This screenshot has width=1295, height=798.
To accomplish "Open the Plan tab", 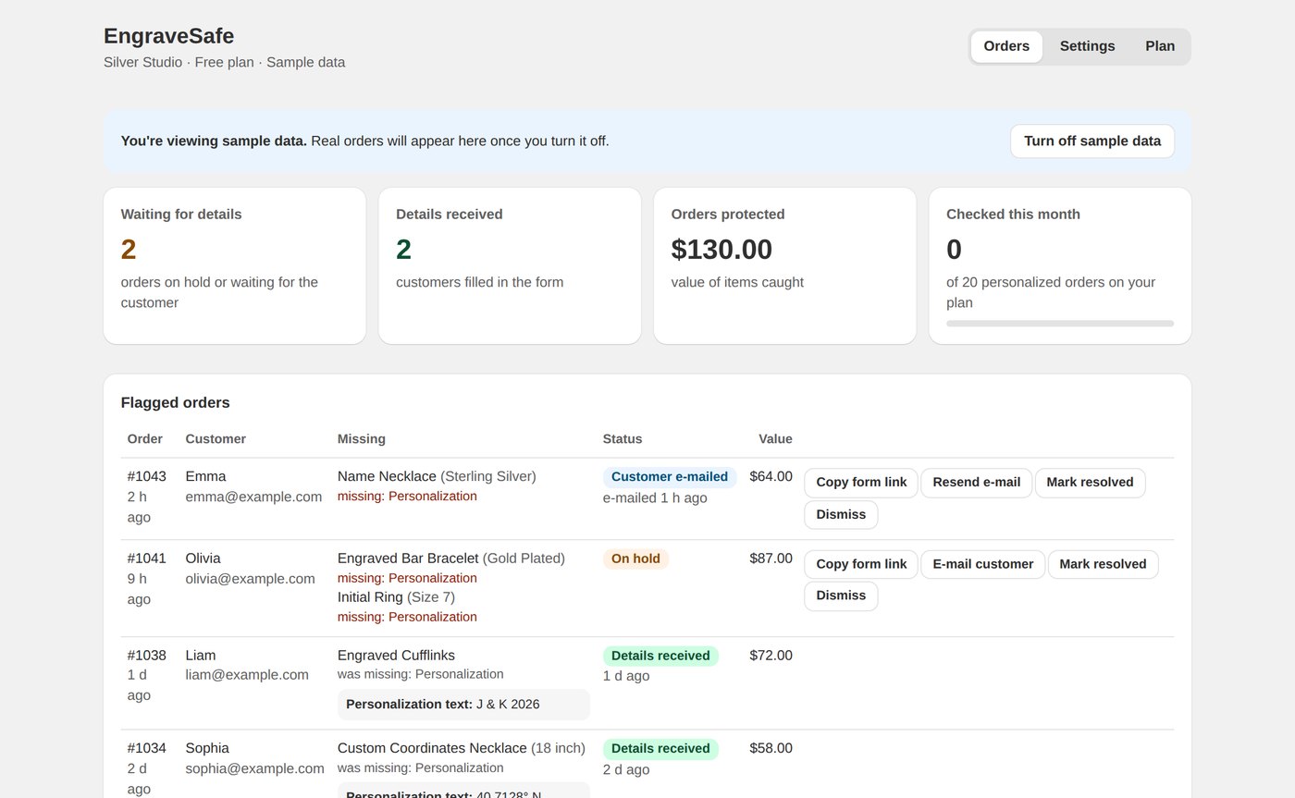I will click(1160, 46).
